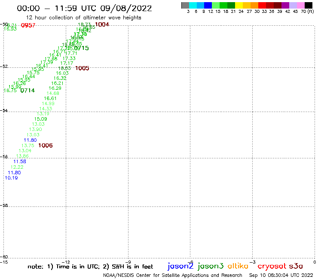The height and width of the screenshot is (279, 318).
Task: Select the wave height value 16.75 near 0714
Action: point(10,91)
